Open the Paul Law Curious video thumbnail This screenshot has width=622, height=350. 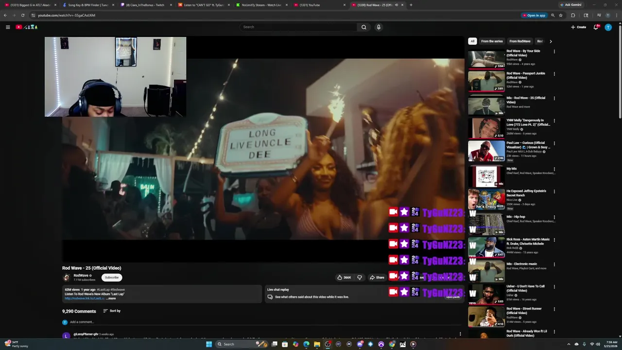click(486, 151)
